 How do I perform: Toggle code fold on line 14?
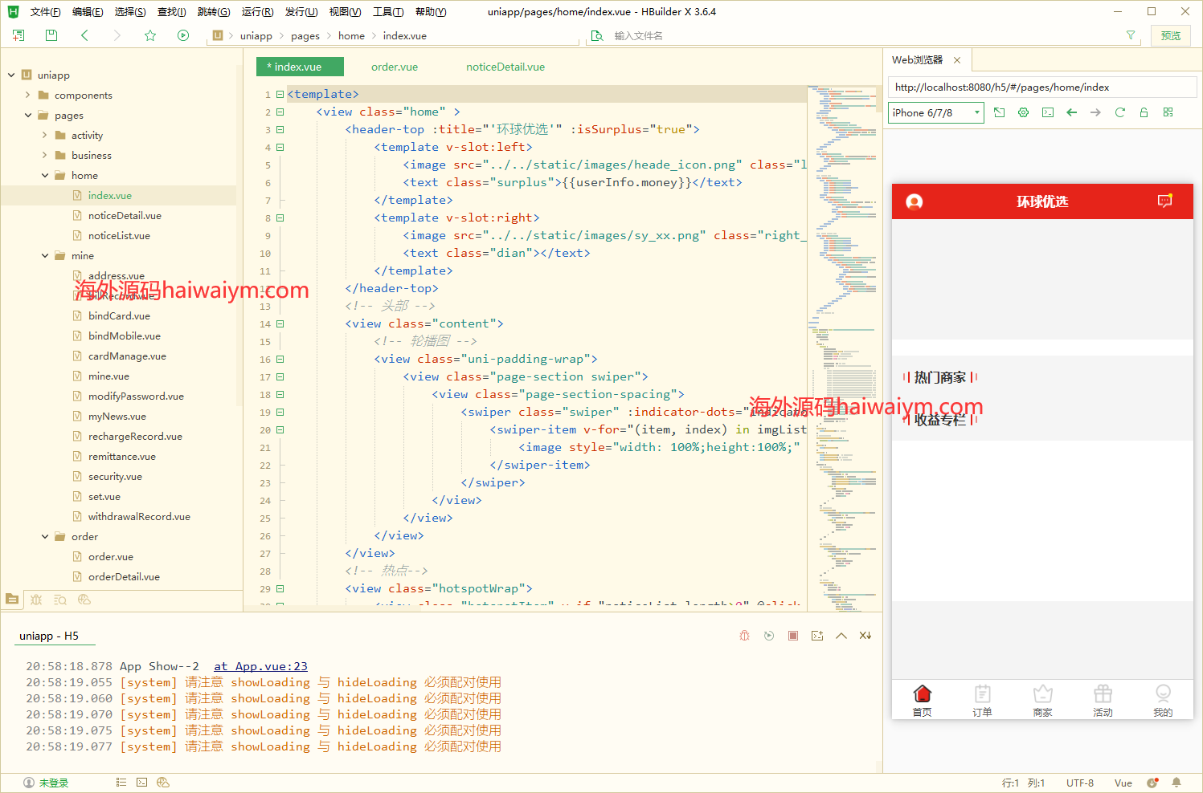pyautogui.click(x=280, y=324)
